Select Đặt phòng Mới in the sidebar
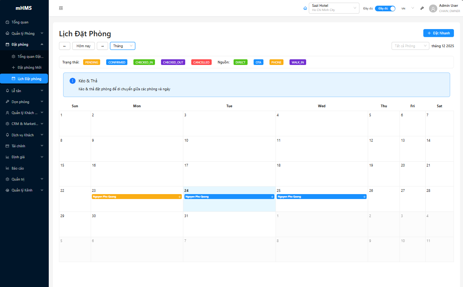463x287 pixels. tap(29, 68)
